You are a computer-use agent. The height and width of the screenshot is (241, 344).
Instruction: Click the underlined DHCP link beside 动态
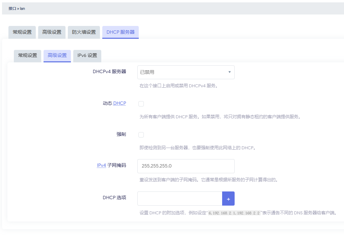click(x=120, y=103)
